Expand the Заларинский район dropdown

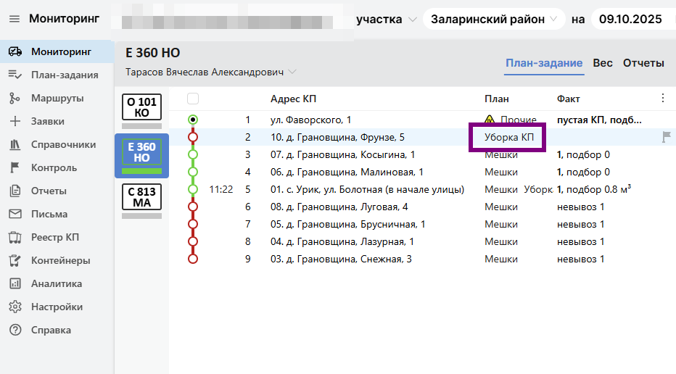pyautogui.click(x=494, y=19)
